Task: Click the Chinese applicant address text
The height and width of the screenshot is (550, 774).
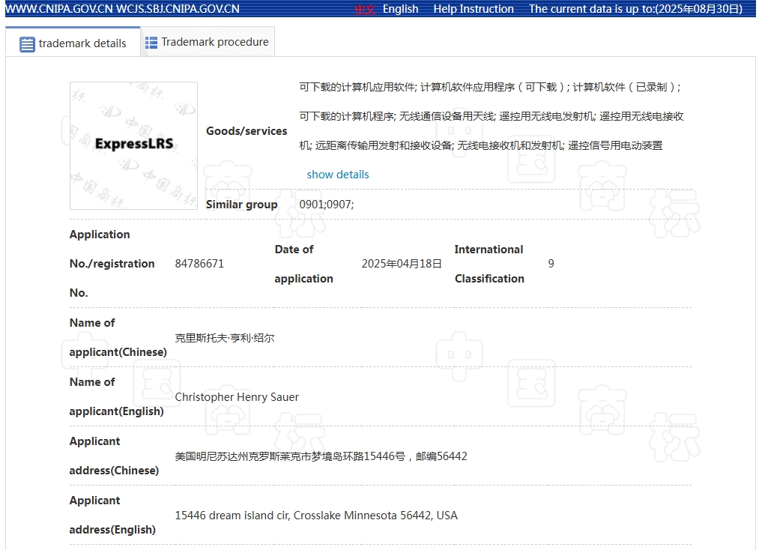Action: click(321, 456)
